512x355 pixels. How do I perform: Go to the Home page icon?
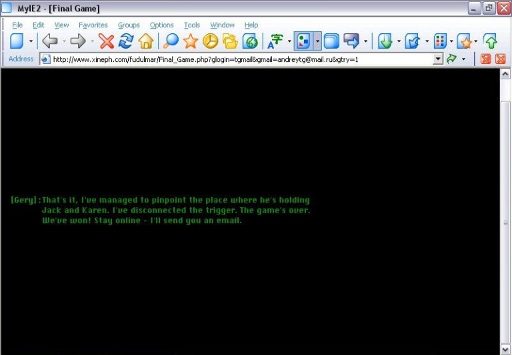145,41
